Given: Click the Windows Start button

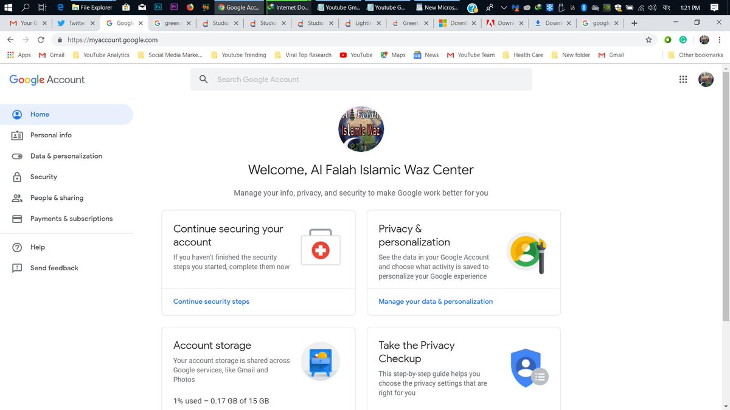Looking at the screenshot, I should coord(9,7).
